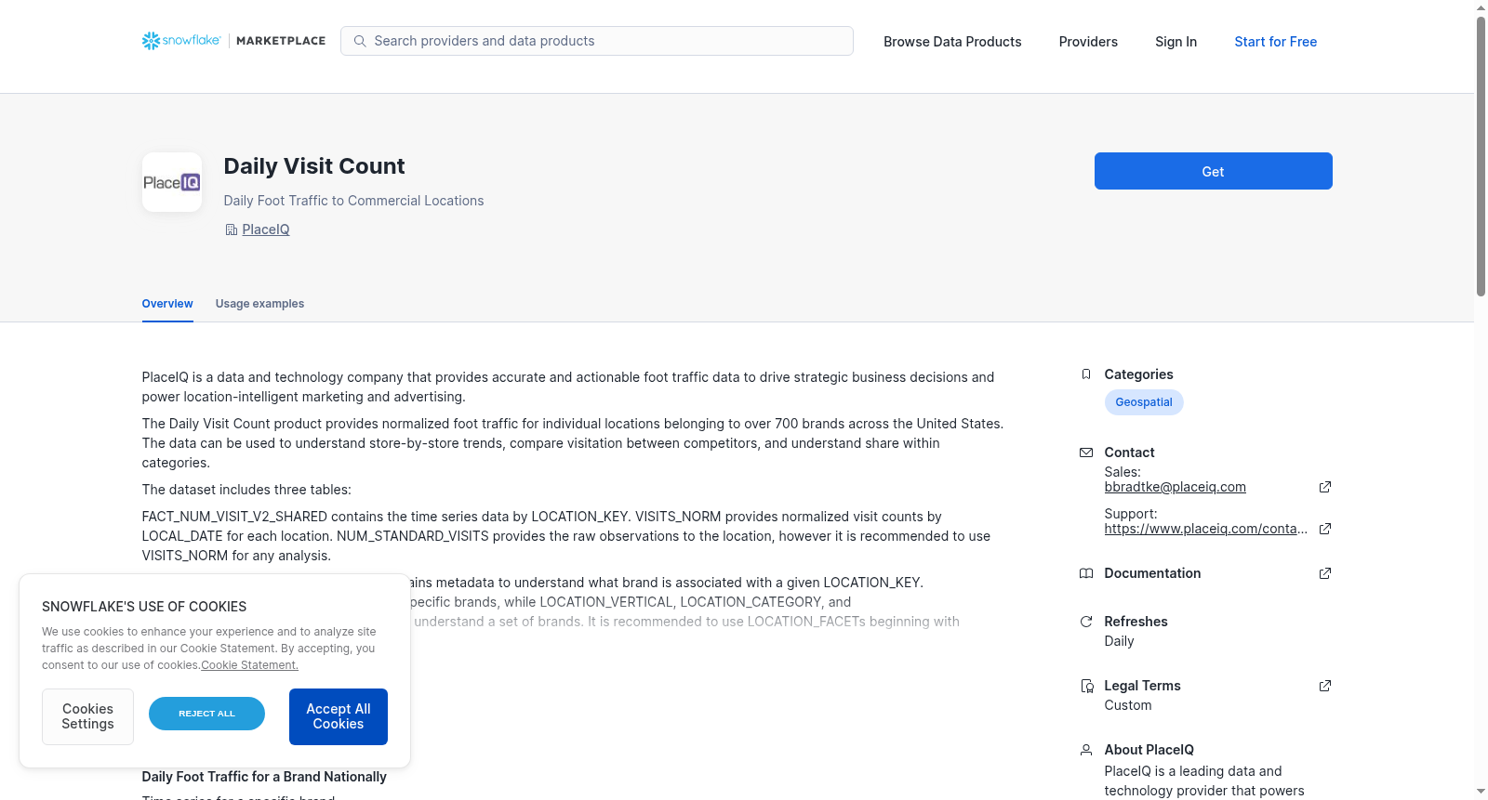Viewport: 1488px width, 800px height.
Task: Open Legal Terms external link icon
Action: [1325, 686]
